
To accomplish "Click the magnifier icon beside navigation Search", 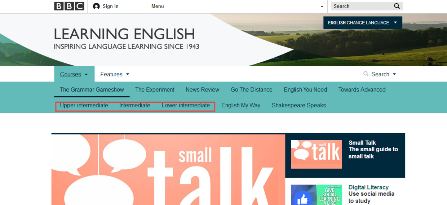I will [x=366, y=74].
